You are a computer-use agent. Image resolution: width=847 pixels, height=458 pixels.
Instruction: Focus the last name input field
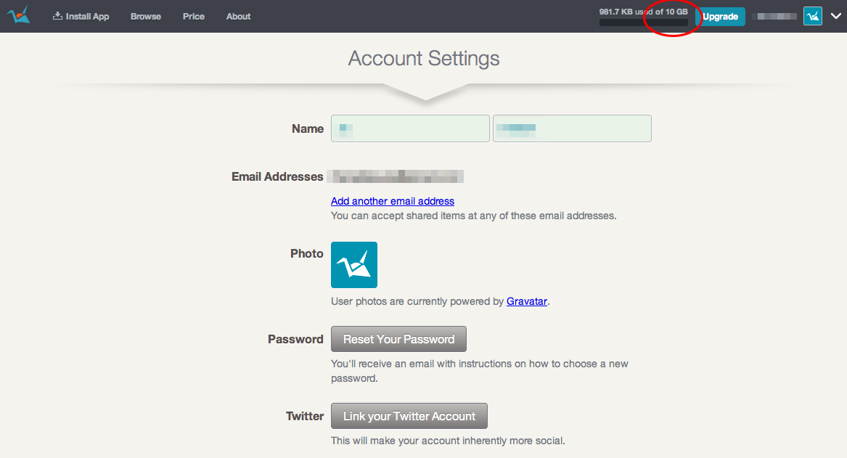coord(572,128)
